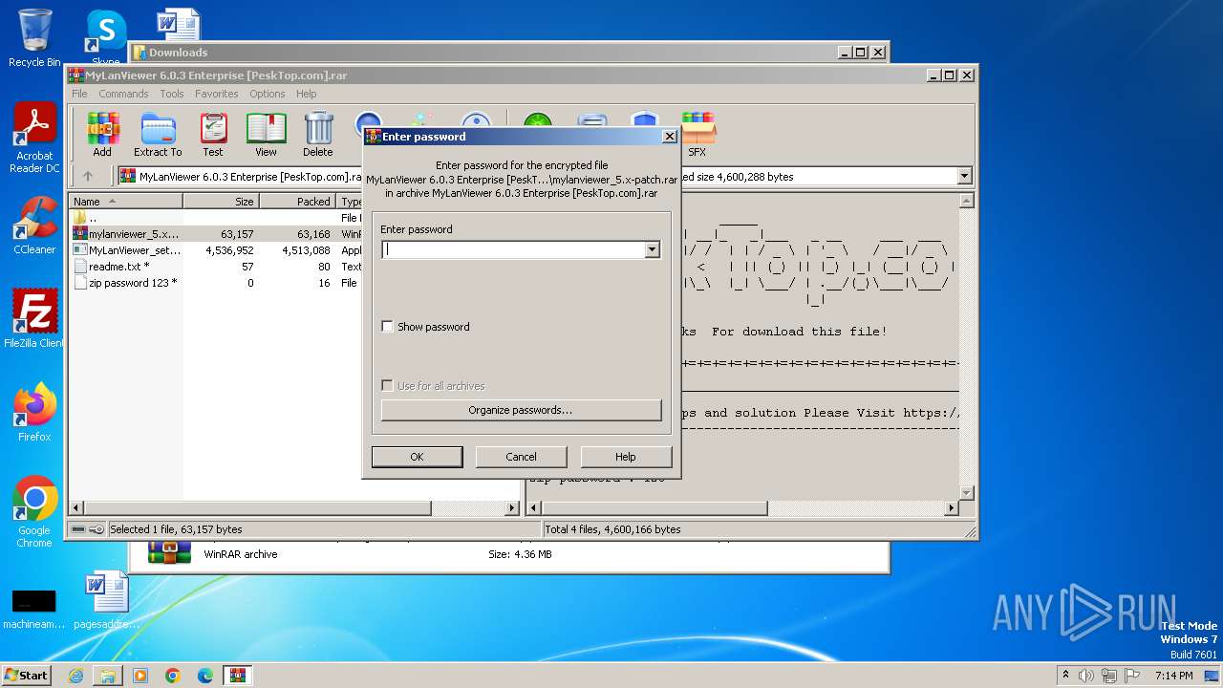This screenshot has width=1223, height=688.
Task: Click the SFX toolbar icon
Action: [x=697, y=134]
